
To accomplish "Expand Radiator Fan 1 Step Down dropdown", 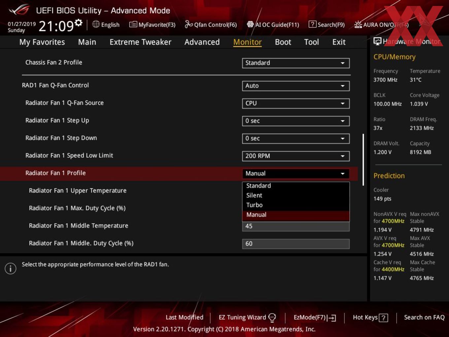I will (x=296, y=138).
